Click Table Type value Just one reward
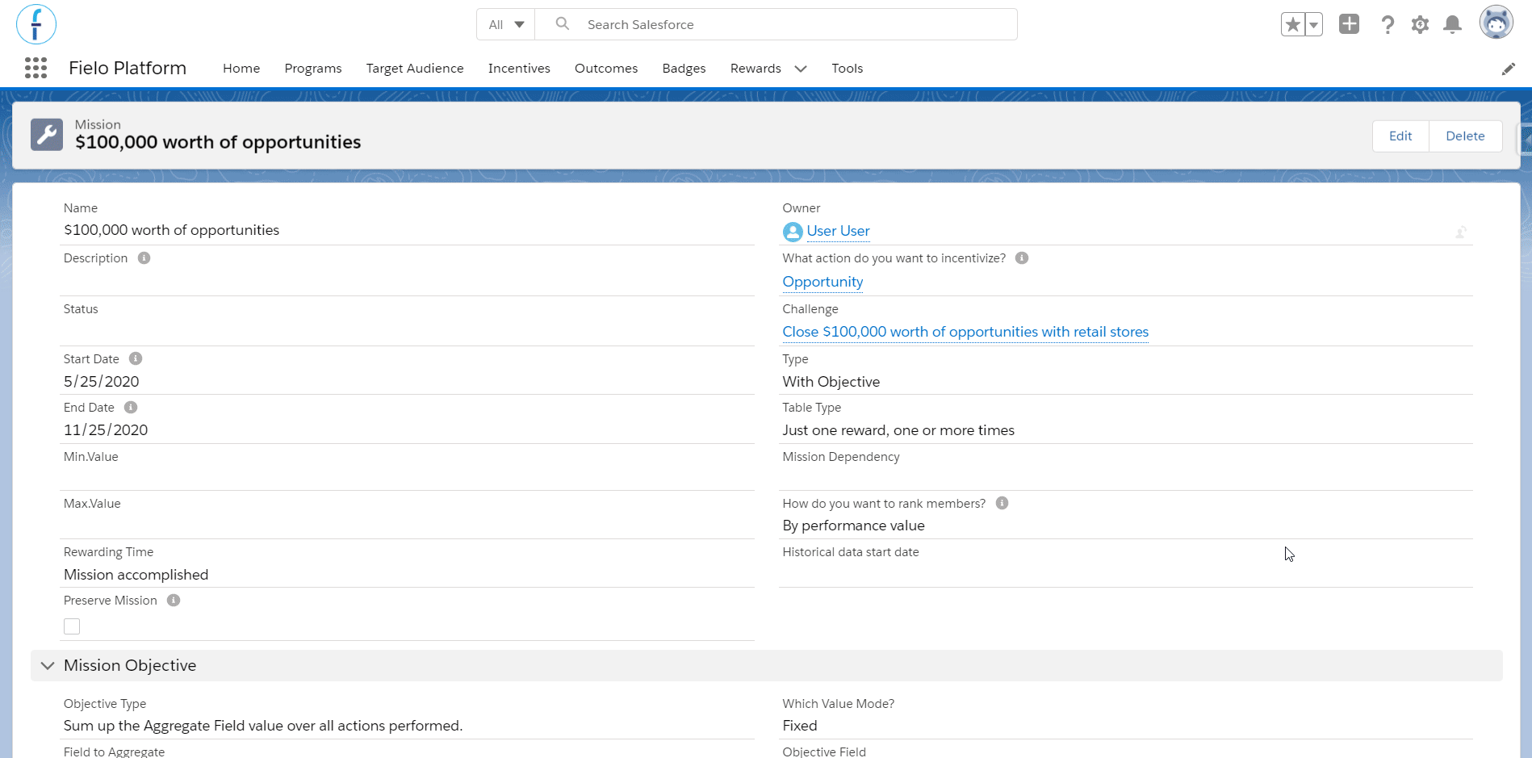 pyautogui.click(x=898, y=430)
